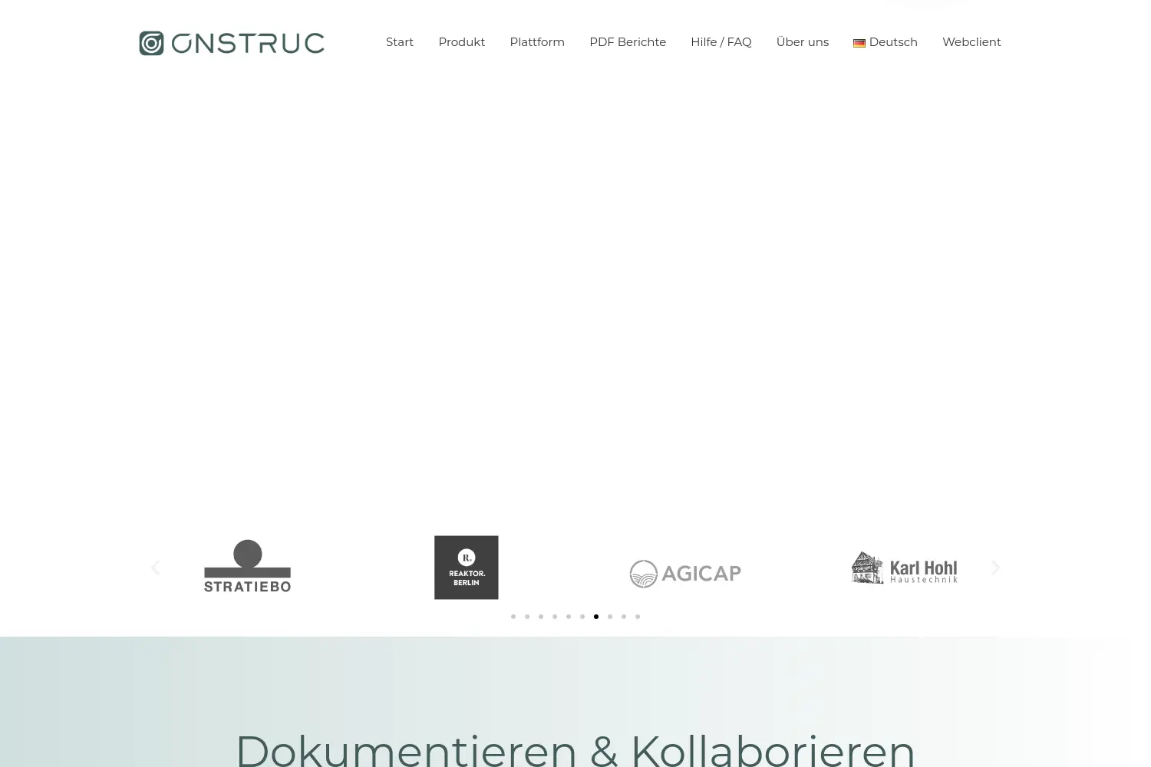This screenshot has height=767, width=1151.
Task: Open the Webclient link
Action: [x=971, y=42]
